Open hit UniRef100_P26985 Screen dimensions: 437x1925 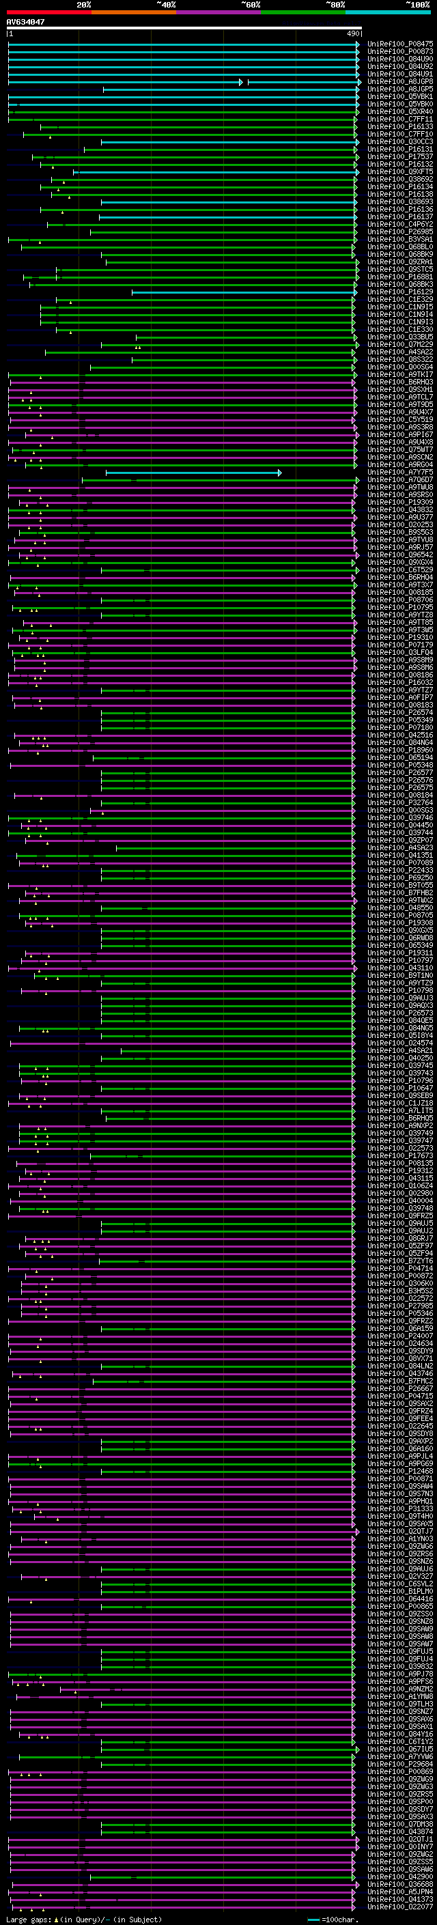tap(400, 231)
